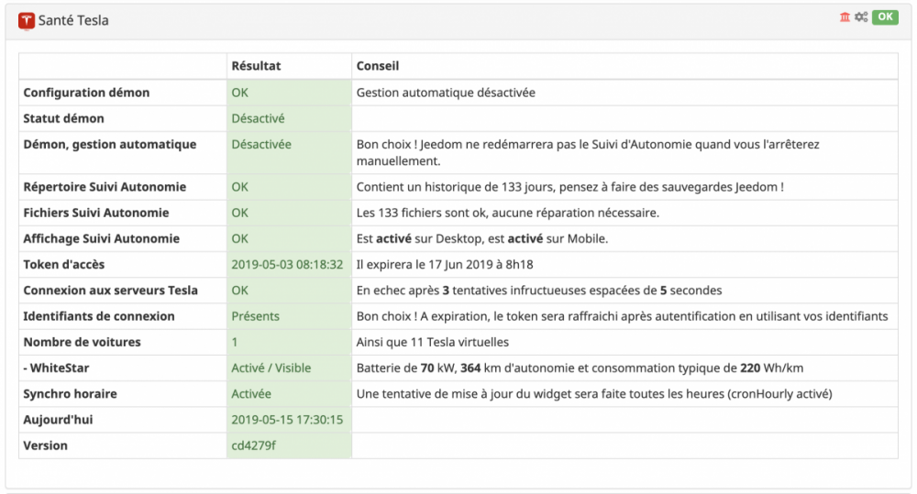Open the gears configuration icon

[x=860, y=17]
